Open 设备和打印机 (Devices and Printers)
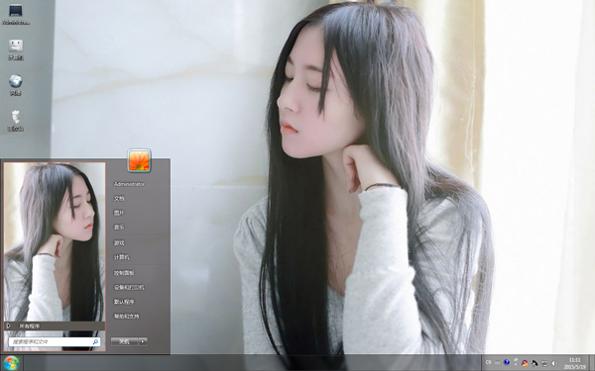Viewport: 595px width, 371px height. click(x=129, y=287)
